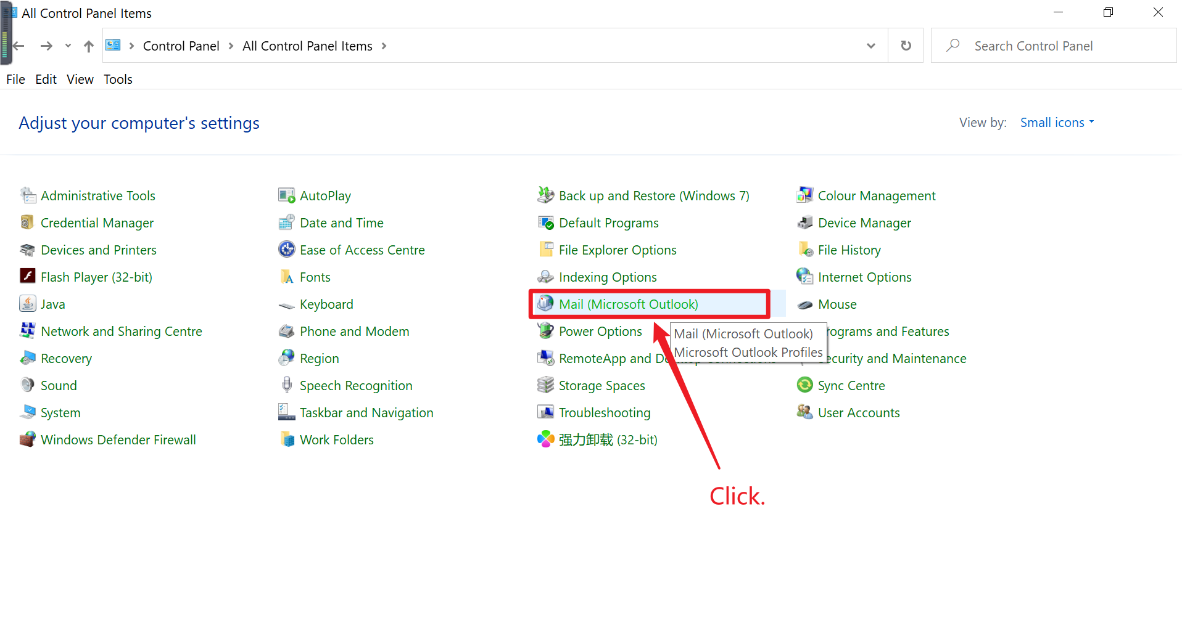Viewport: 1182px width, 620px height.
Task: Open the File History link
Action: (849, 250)
